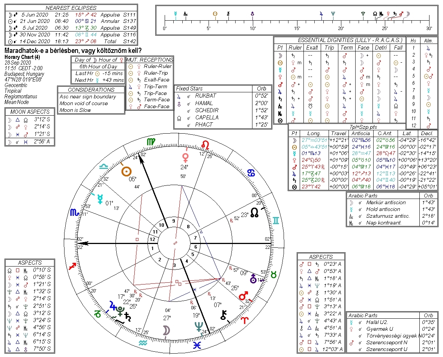Click the horary question title text
The width and height of the screenshot is (443, 357).
click(x=73, y=51)
